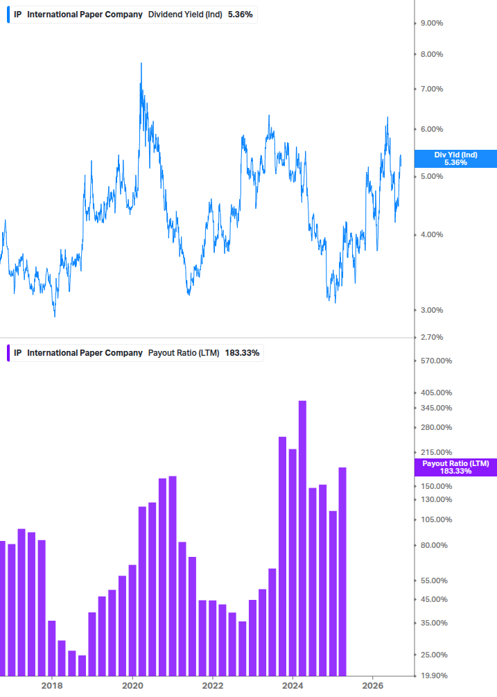This screenshot has height=697, width=497.
Task: Click the 2020 dividend yield peak on line
Action: (x=141, y=64)
